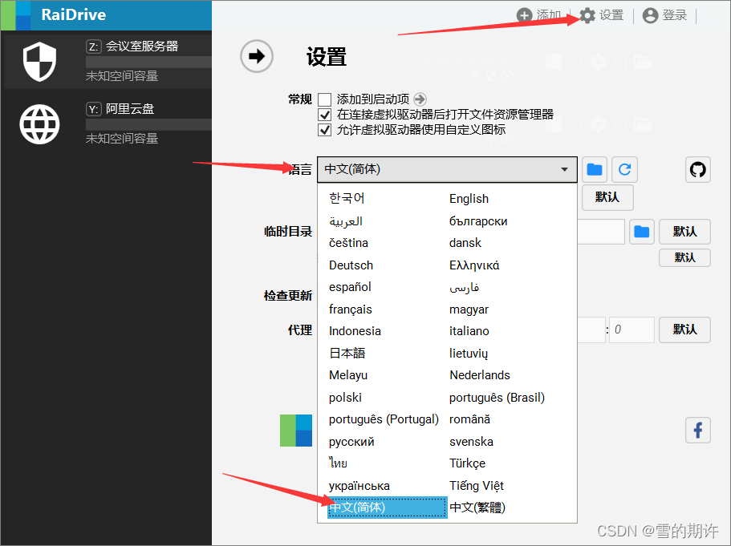Select Nederlands from the list
Image resolution: width=731 pixels, height=546 pixels.
(480, 375)
